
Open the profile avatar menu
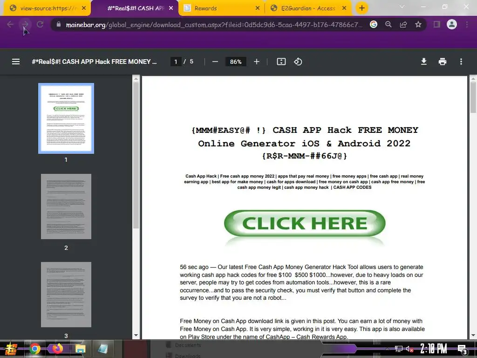click(452, 24)
